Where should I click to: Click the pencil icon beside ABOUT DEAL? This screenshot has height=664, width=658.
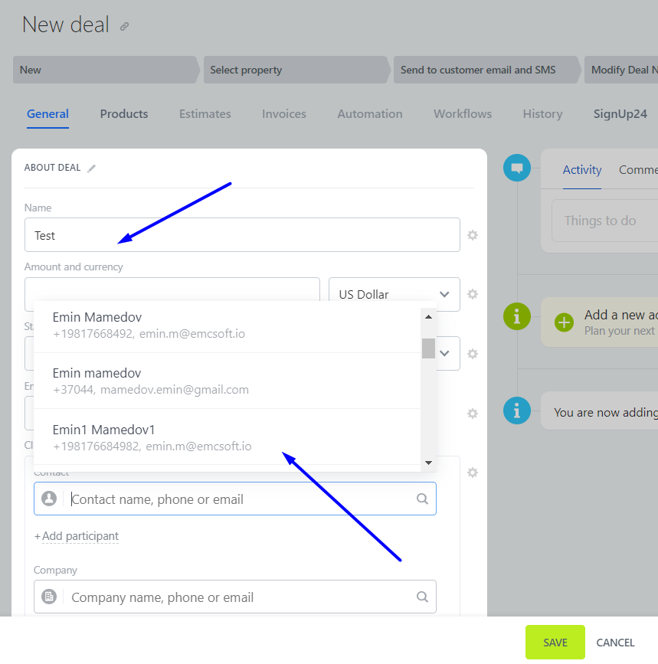[92, 168]
